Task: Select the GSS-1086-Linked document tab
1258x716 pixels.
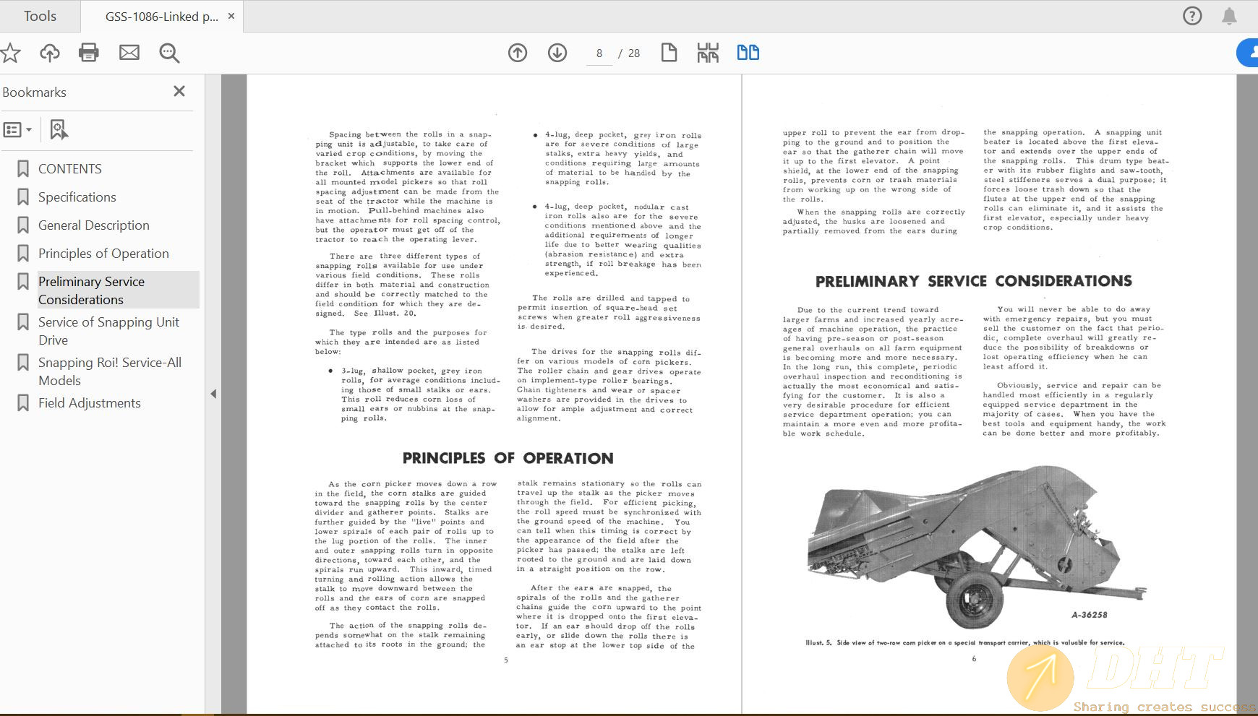Action: click(161, 17)
